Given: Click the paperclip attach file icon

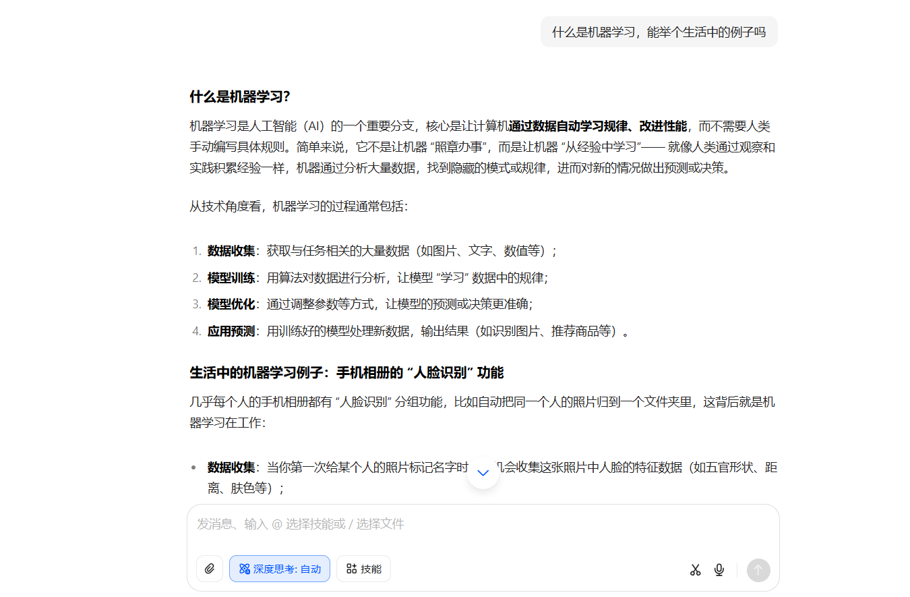Looking at the screenshot, I should click(210, 569).
